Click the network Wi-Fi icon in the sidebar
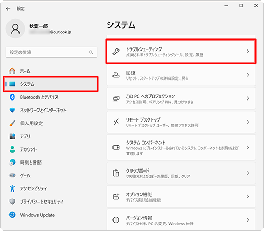 tap(12, 110)
